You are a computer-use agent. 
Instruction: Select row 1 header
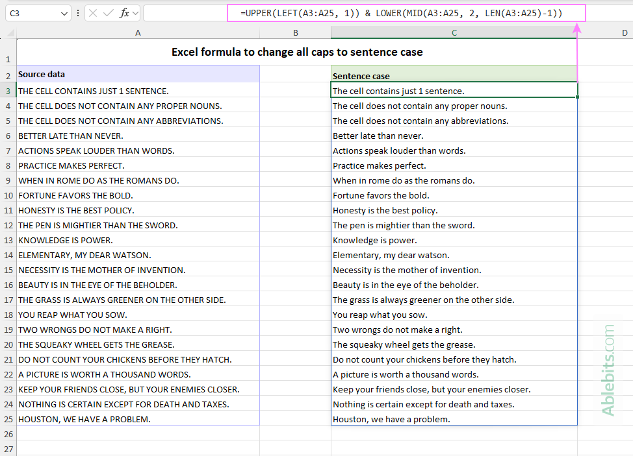click(8, 52)
